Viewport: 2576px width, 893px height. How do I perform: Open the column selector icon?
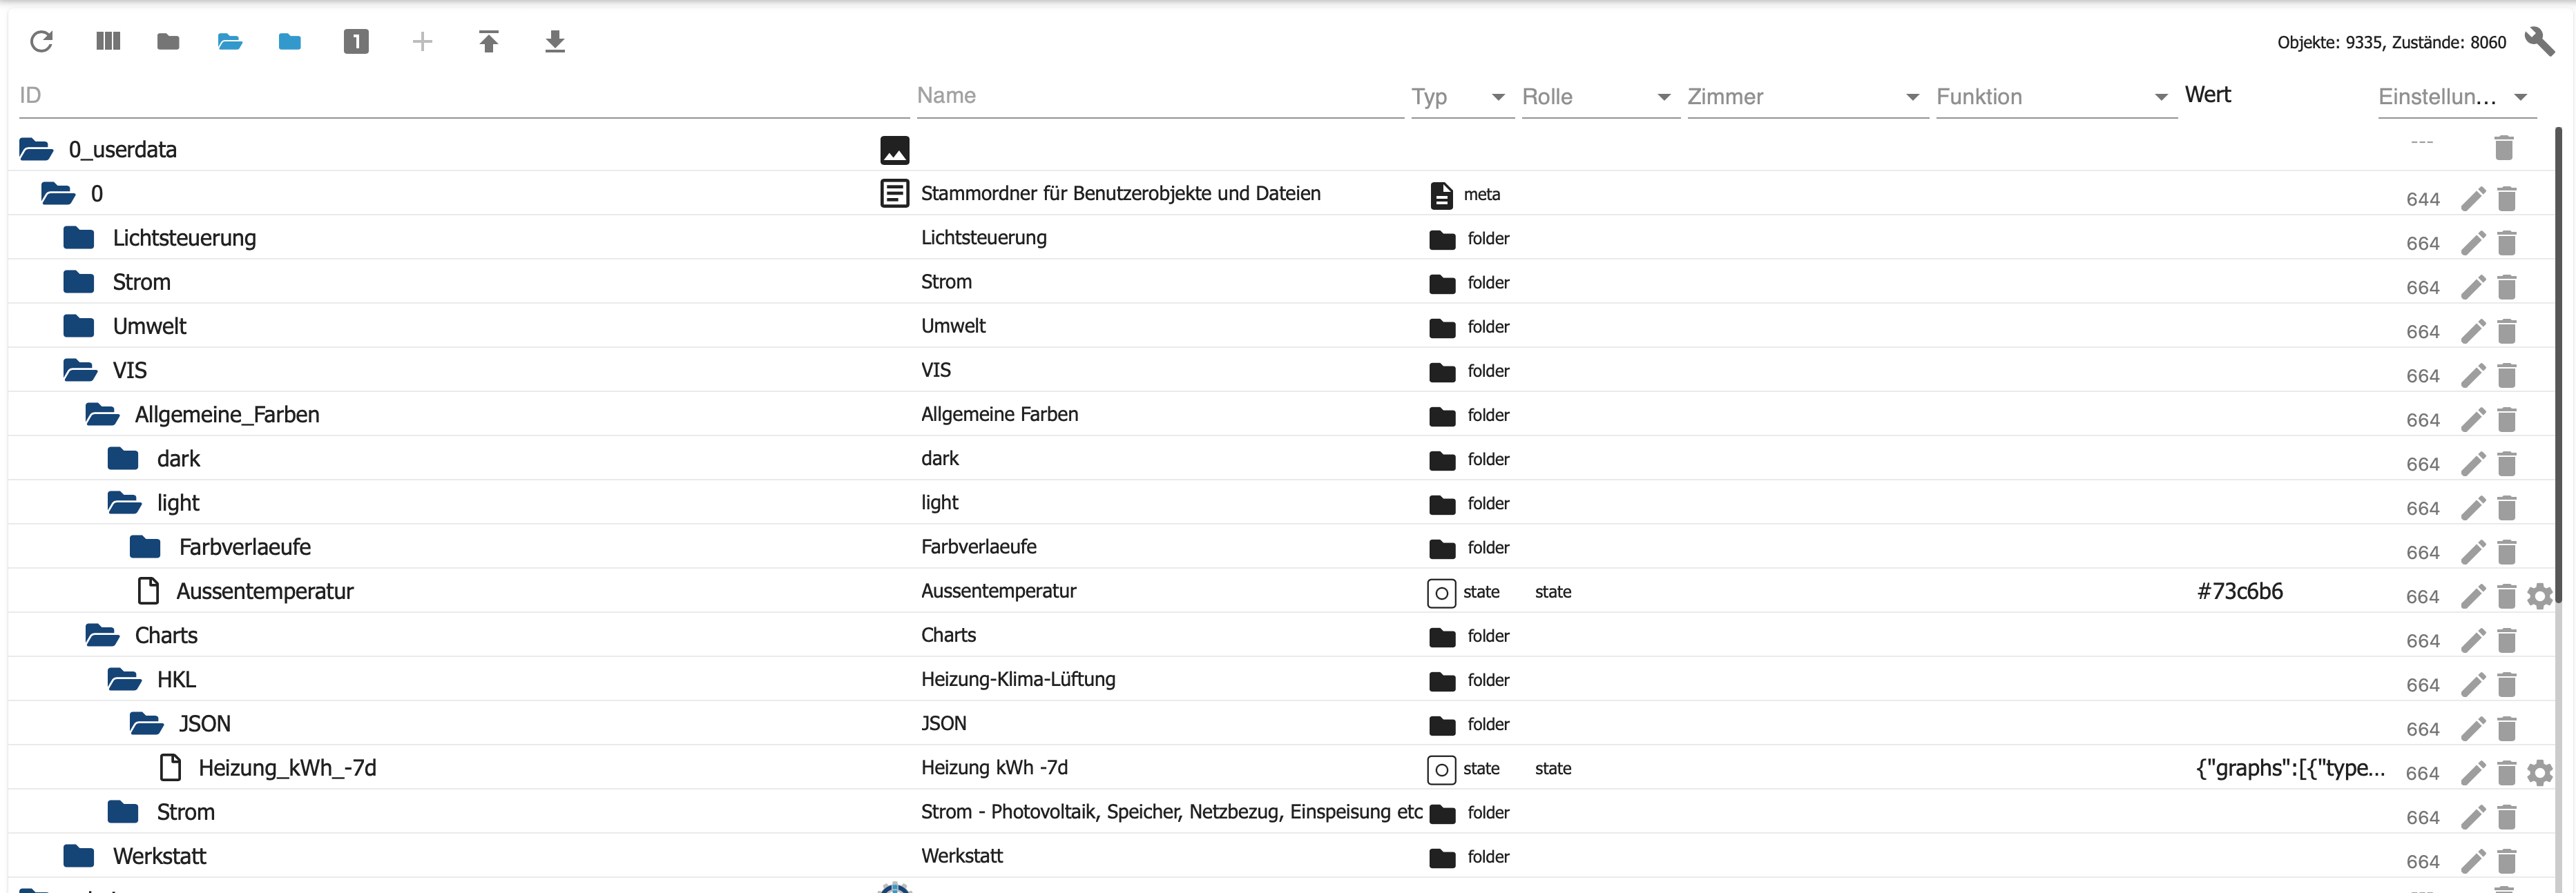pyautogui.click(x=108, y=41)
